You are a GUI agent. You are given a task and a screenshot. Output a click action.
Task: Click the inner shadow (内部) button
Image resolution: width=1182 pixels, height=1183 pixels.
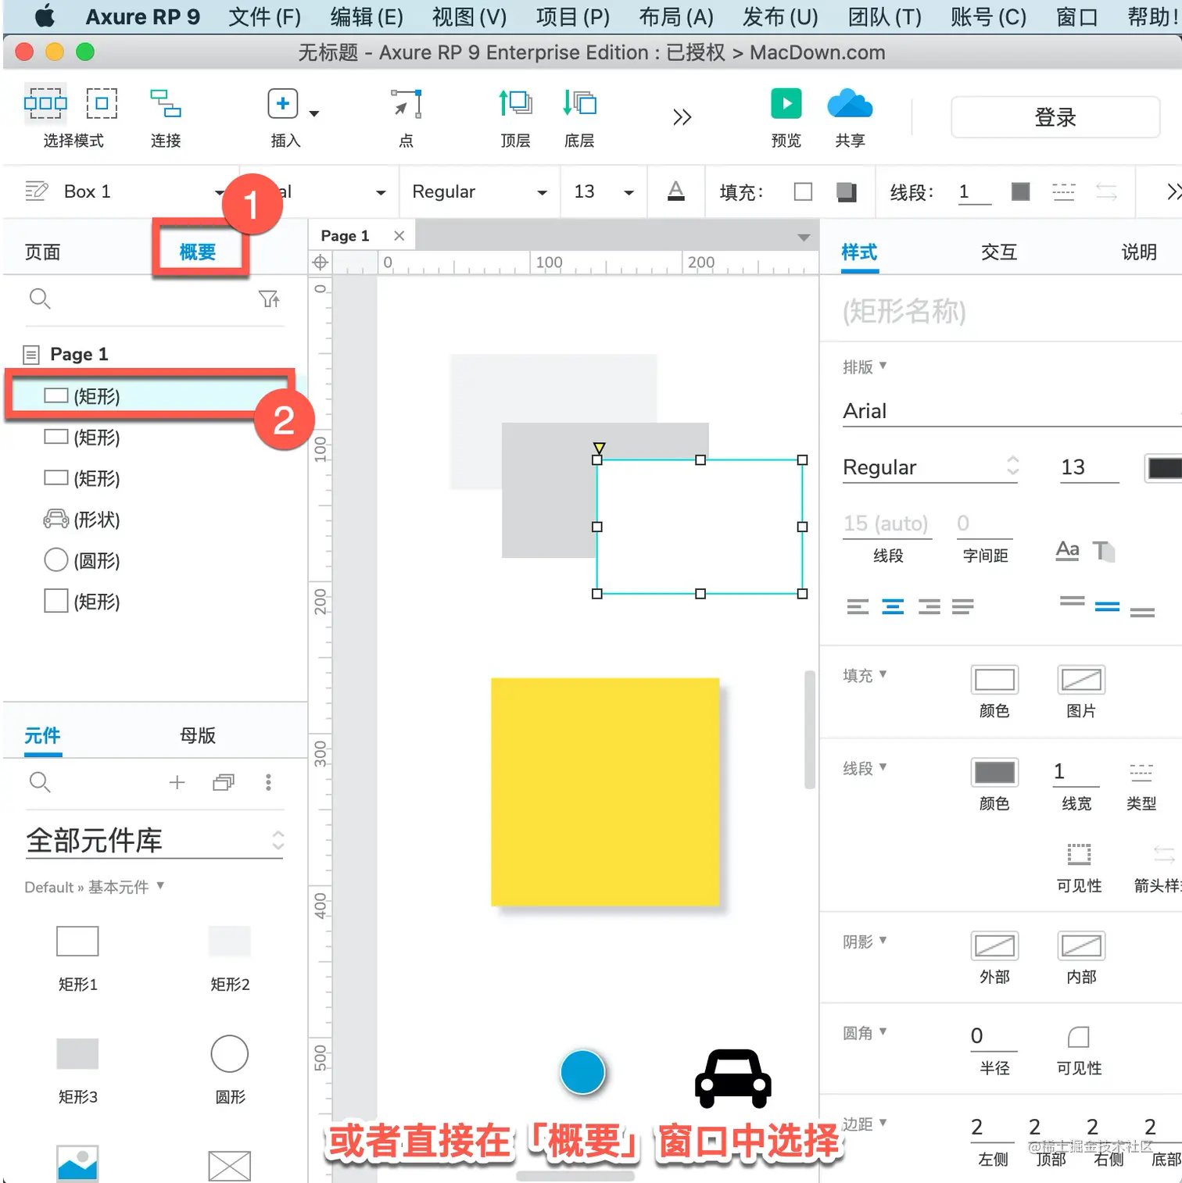1081,946
